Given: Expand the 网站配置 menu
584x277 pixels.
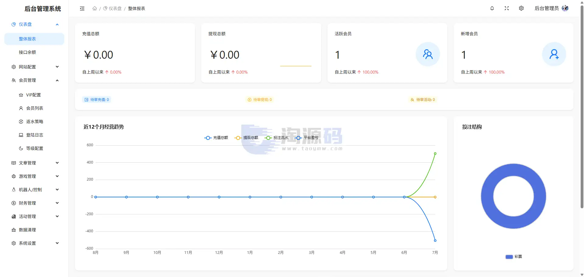Looking at the screenshot, I should click(34, 67).
